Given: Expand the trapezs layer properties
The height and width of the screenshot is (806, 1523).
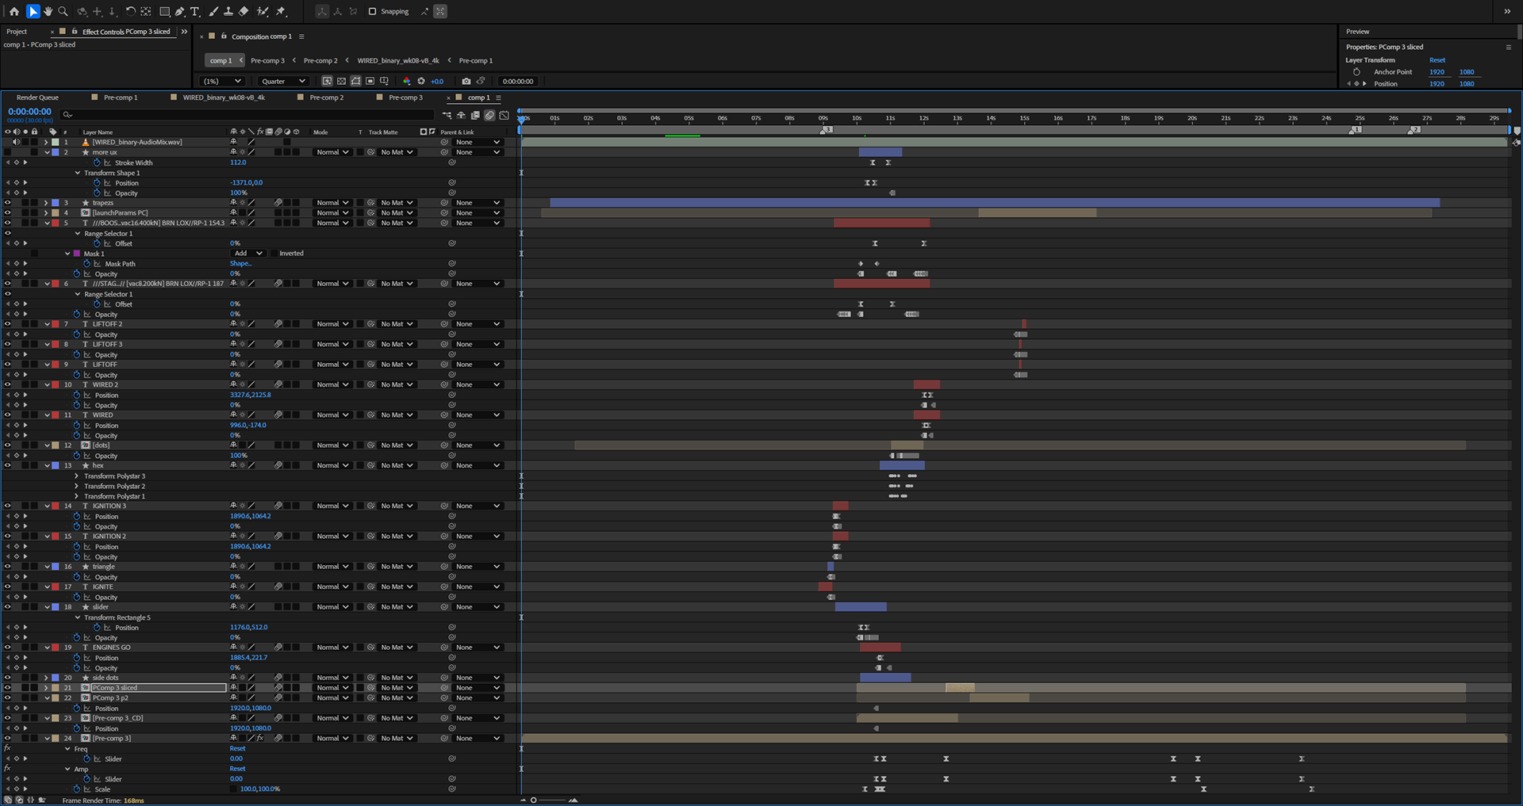Looking at the screenshot, I should [x=46, y=203].
